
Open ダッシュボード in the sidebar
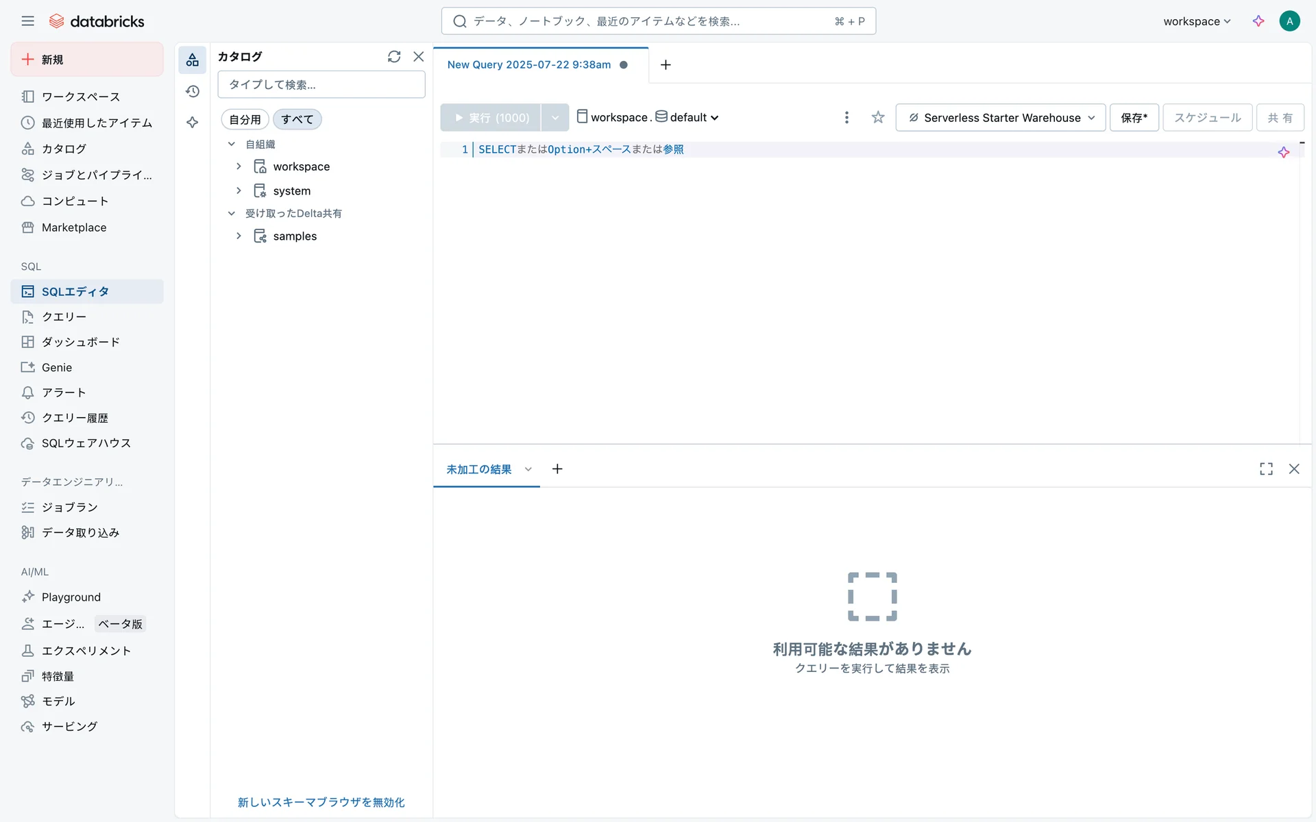pos(80,342)
